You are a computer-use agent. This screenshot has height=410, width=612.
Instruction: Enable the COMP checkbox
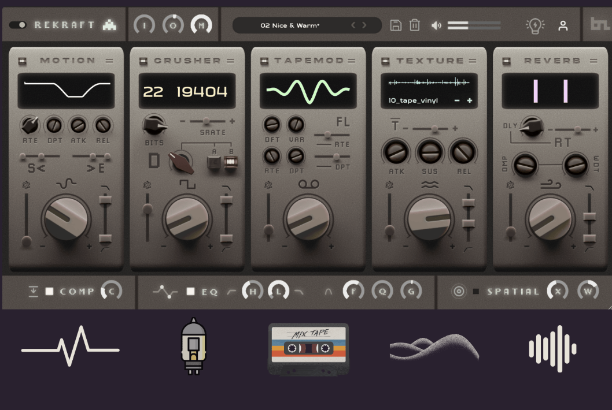click(50, 292)
